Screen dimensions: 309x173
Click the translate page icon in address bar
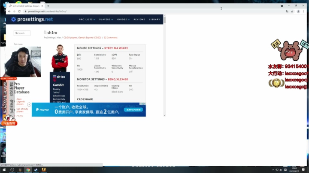[x=287, y=12]
